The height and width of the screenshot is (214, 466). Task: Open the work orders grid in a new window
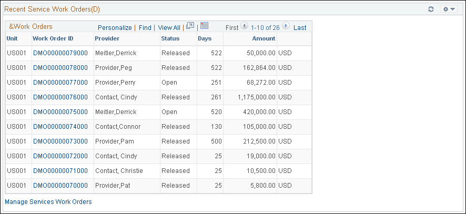click(x=190, y=26)
